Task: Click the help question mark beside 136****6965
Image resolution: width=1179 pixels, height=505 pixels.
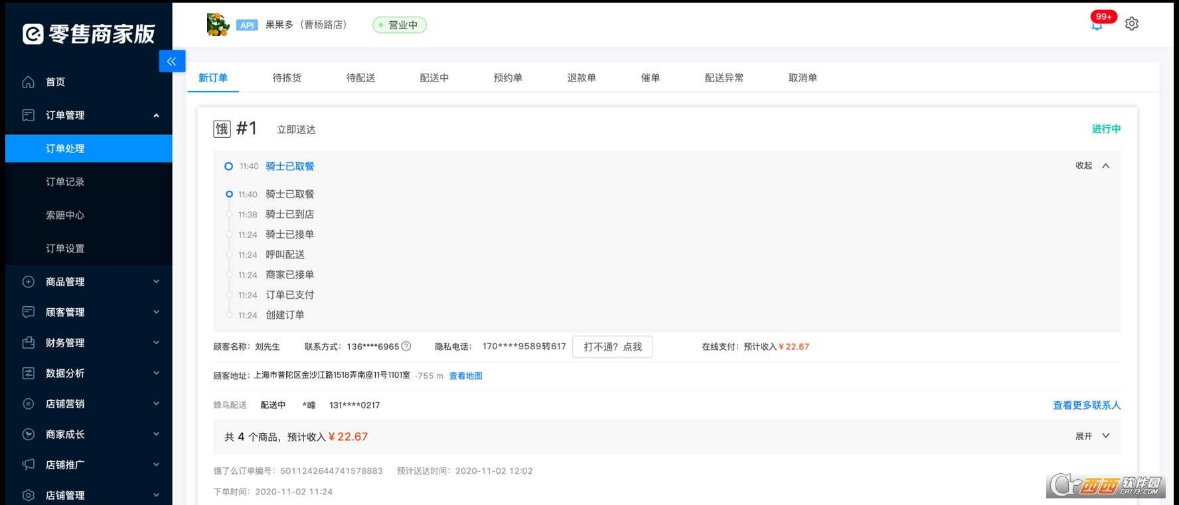Action: (x=406, y=346)
